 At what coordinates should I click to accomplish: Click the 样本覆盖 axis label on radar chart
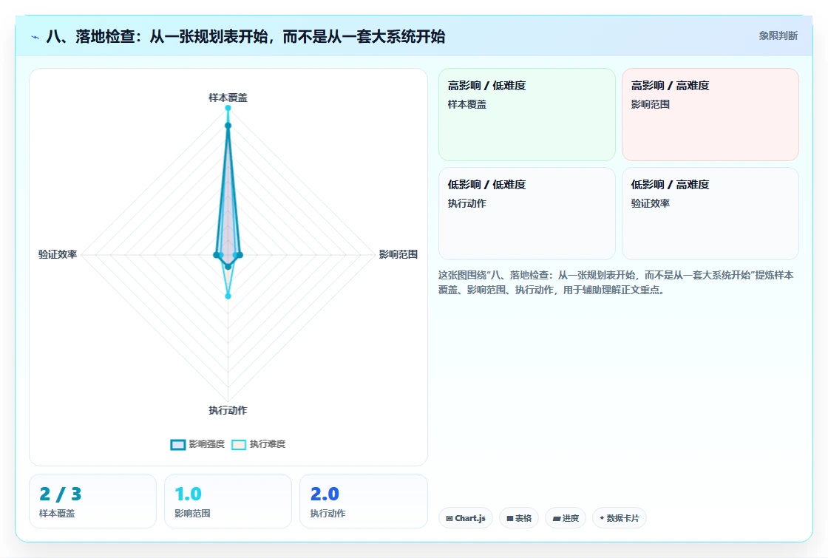tap(228, 98)
